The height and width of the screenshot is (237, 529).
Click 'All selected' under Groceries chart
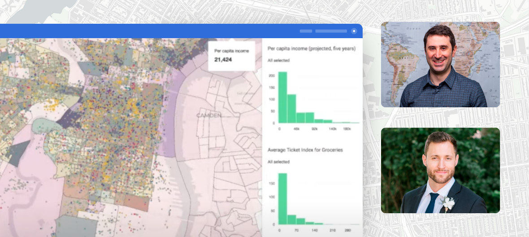point(278,162)
